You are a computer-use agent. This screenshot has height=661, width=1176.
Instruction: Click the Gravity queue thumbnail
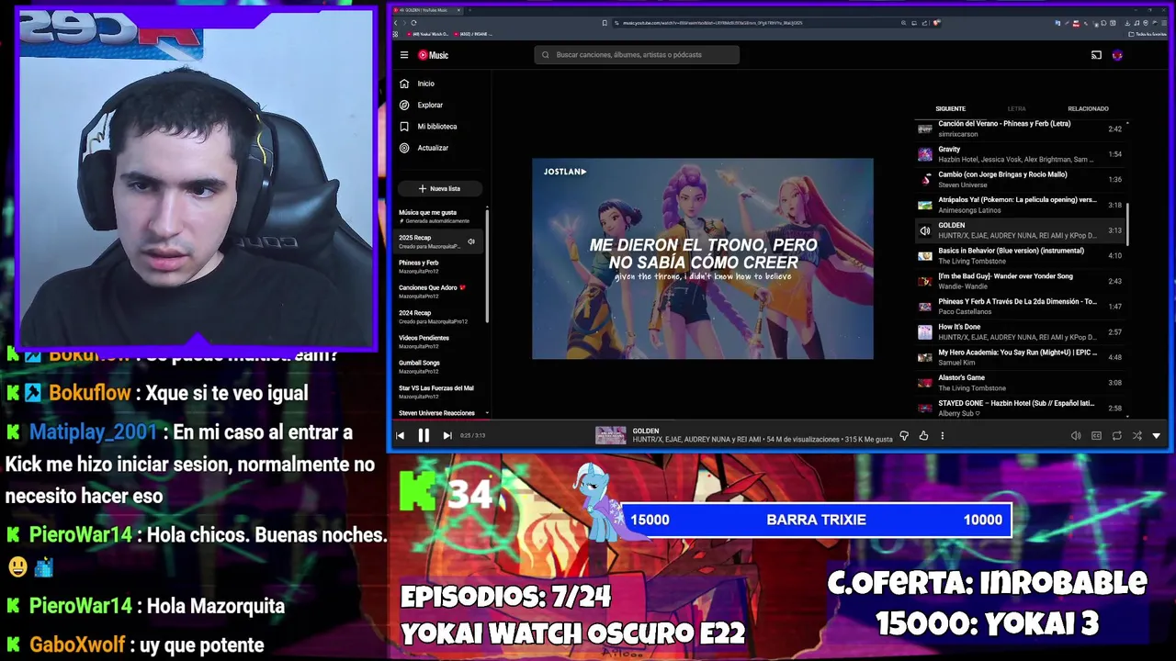924,154
